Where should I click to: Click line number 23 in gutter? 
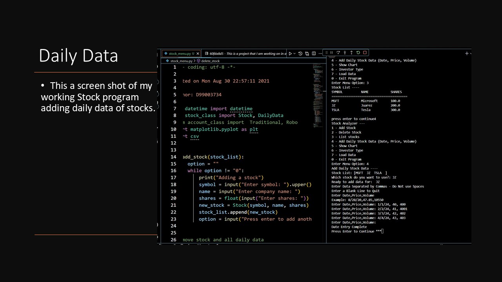tap(173, 219)
